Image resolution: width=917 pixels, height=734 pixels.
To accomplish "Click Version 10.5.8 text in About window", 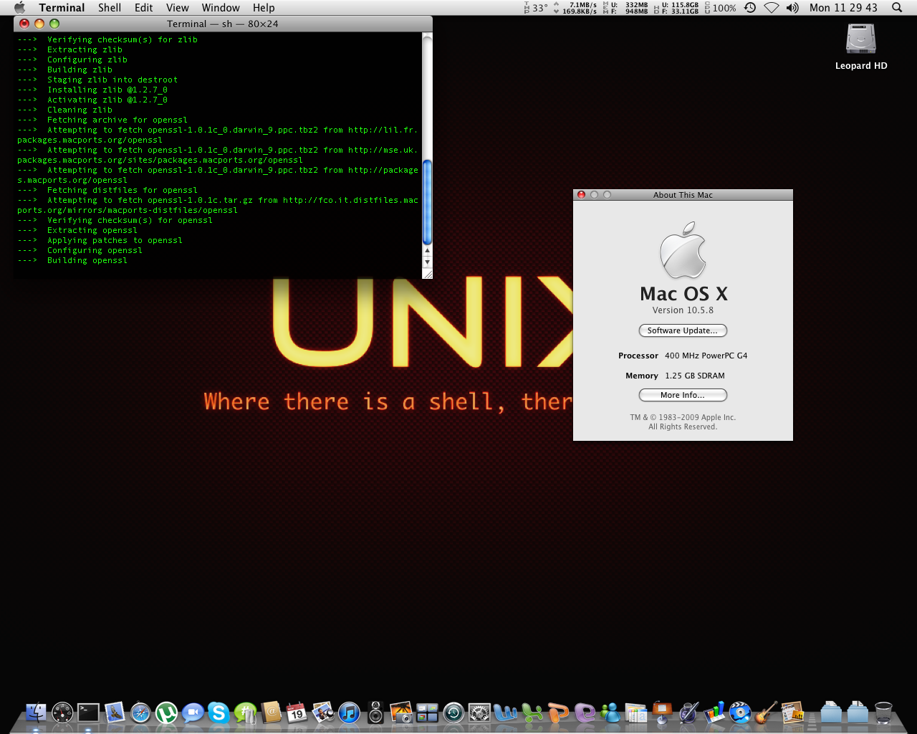I will point(683,310).
